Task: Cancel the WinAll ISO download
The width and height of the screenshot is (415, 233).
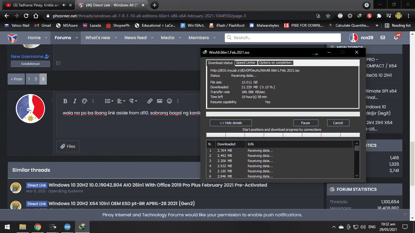Action: pos(338,123)
